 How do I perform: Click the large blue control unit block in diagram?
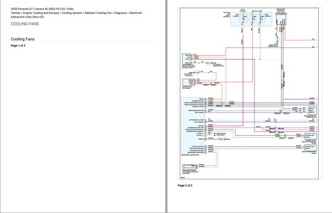[193, 126]
